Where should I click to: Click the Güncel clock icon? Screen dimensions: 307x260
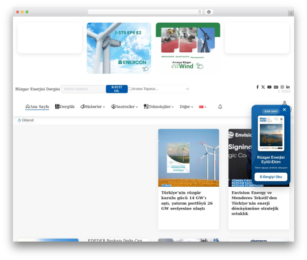(19, 120)
